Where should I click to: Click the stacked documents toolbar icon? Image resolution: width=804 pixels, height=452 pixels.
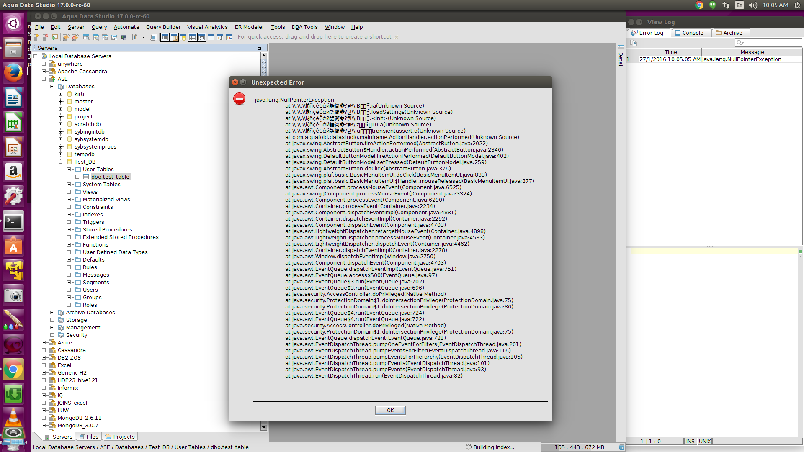pos(154,37)
